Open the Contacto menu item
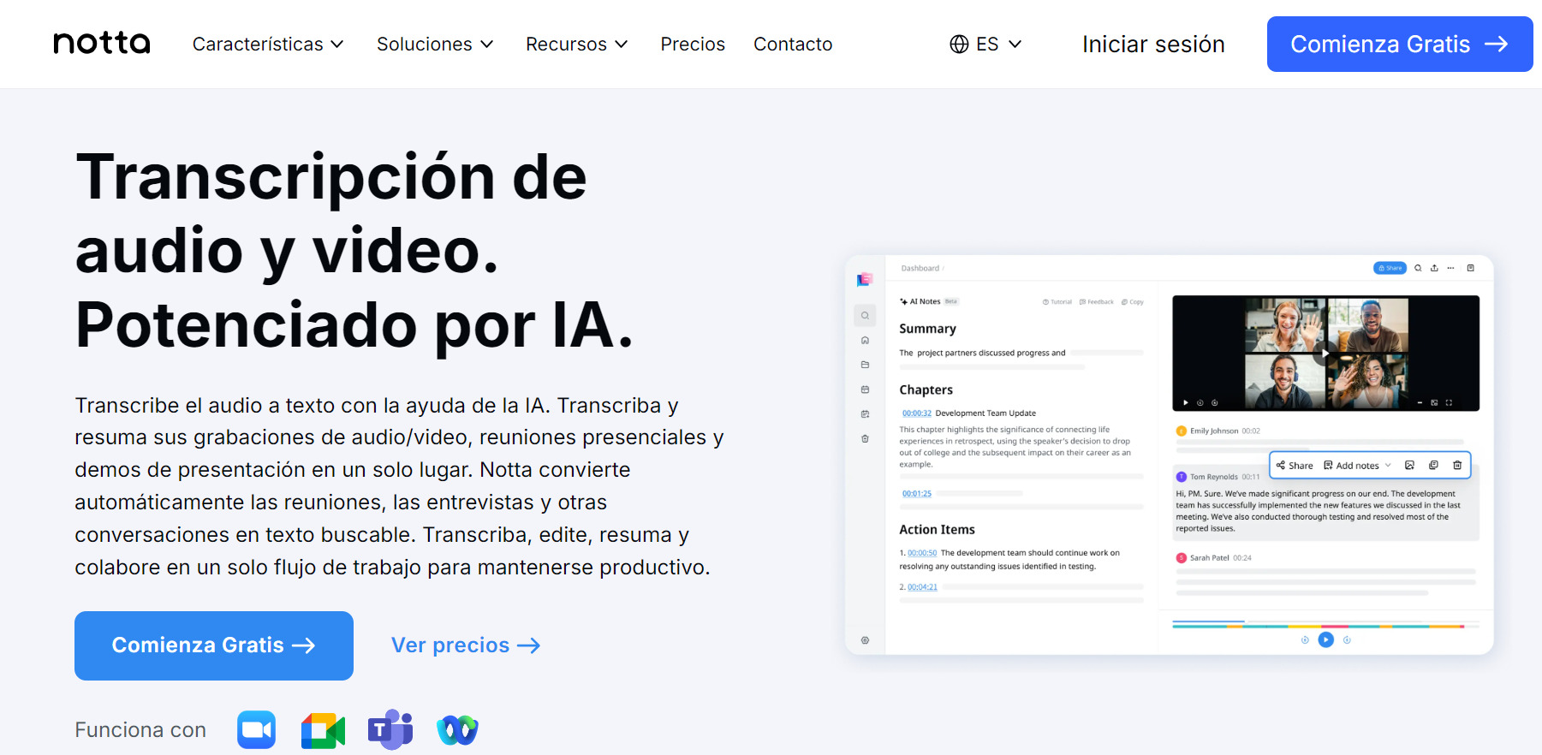This screenshot has height=755, width=1542. [x=793, y=45]
